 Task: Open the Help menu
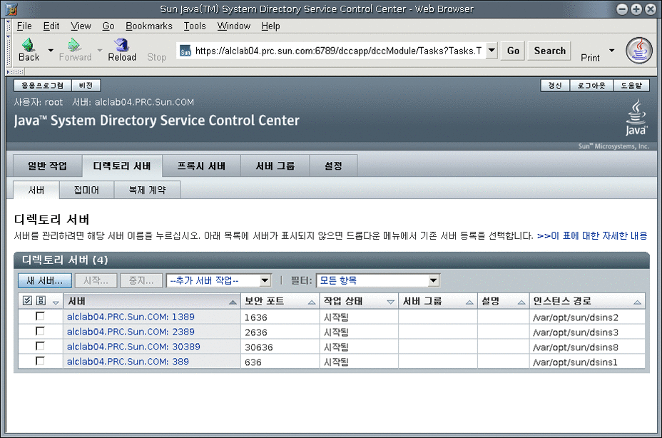[x=270, y=26]
